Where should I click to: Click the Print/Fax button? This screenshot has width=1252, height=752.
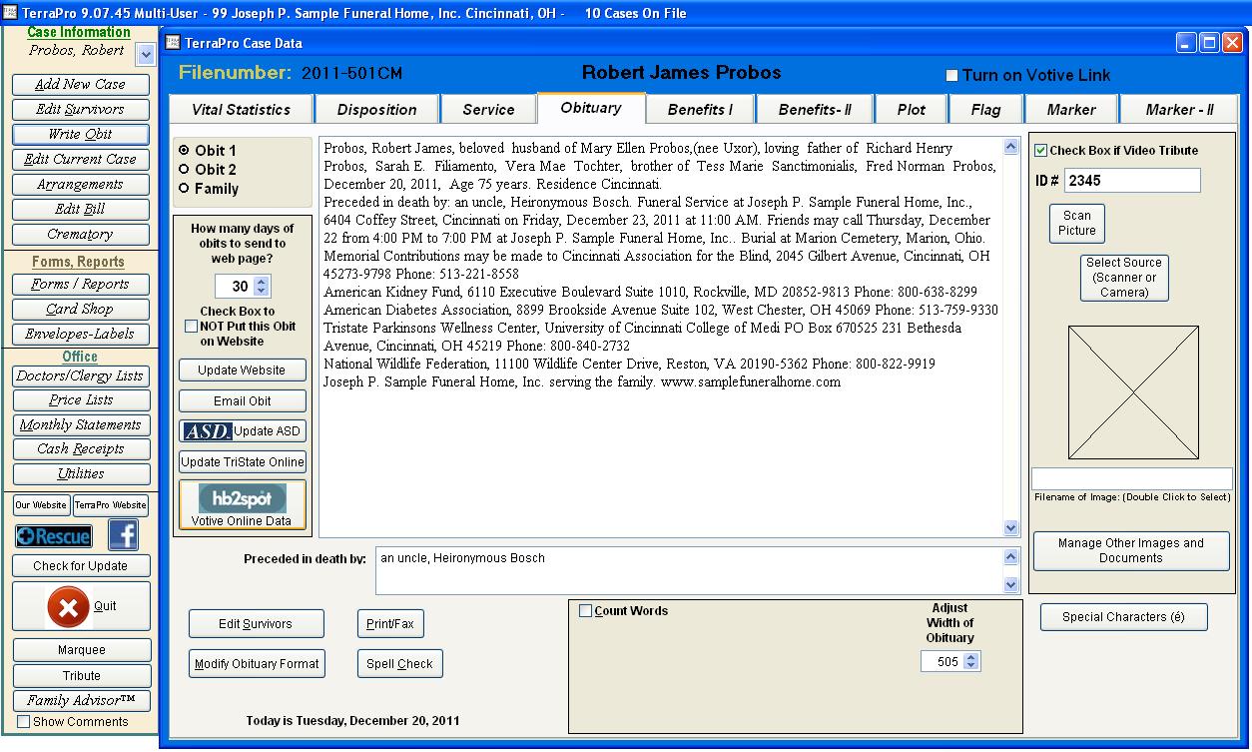(x=390, y=624)
